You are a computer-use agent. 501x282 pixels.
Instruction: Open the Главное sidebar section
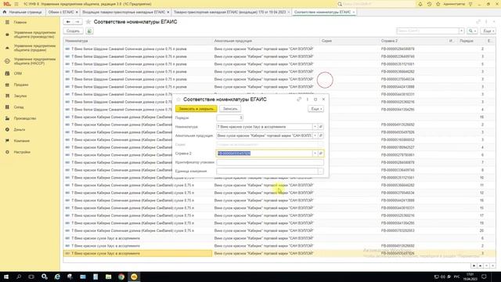coord(20,23)
